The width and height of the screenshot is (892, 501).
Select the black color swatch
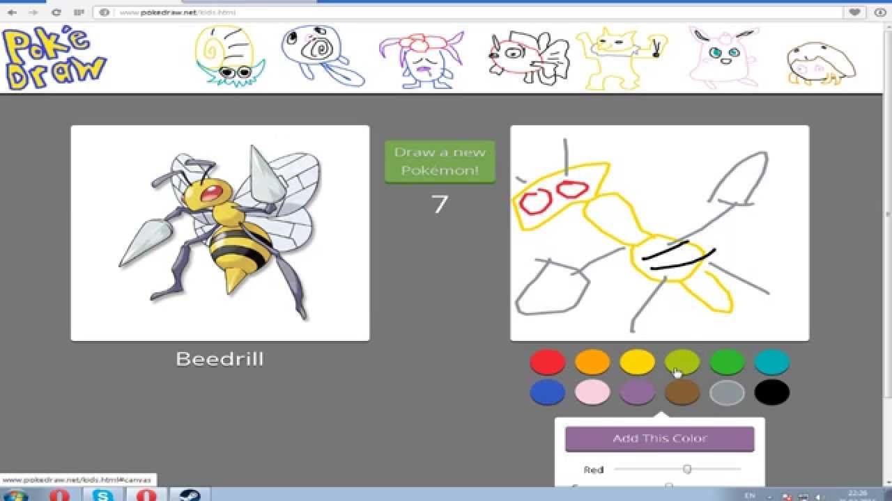click(x=772, y=392)
